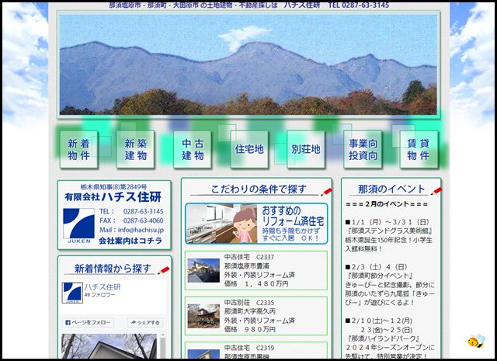Click the C2335 villa thumbnail photo
497x361 pixels.
203,316
